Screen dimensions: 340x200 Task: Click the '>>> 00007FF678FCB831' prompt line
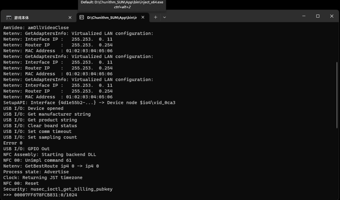pyautogui.click(x=40, y=195)
